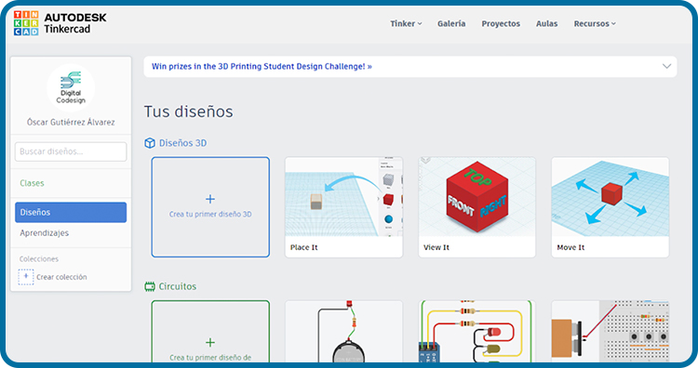698x368 pixels.
Task: Open the View It design thumbnail
Action: (477, 207)
